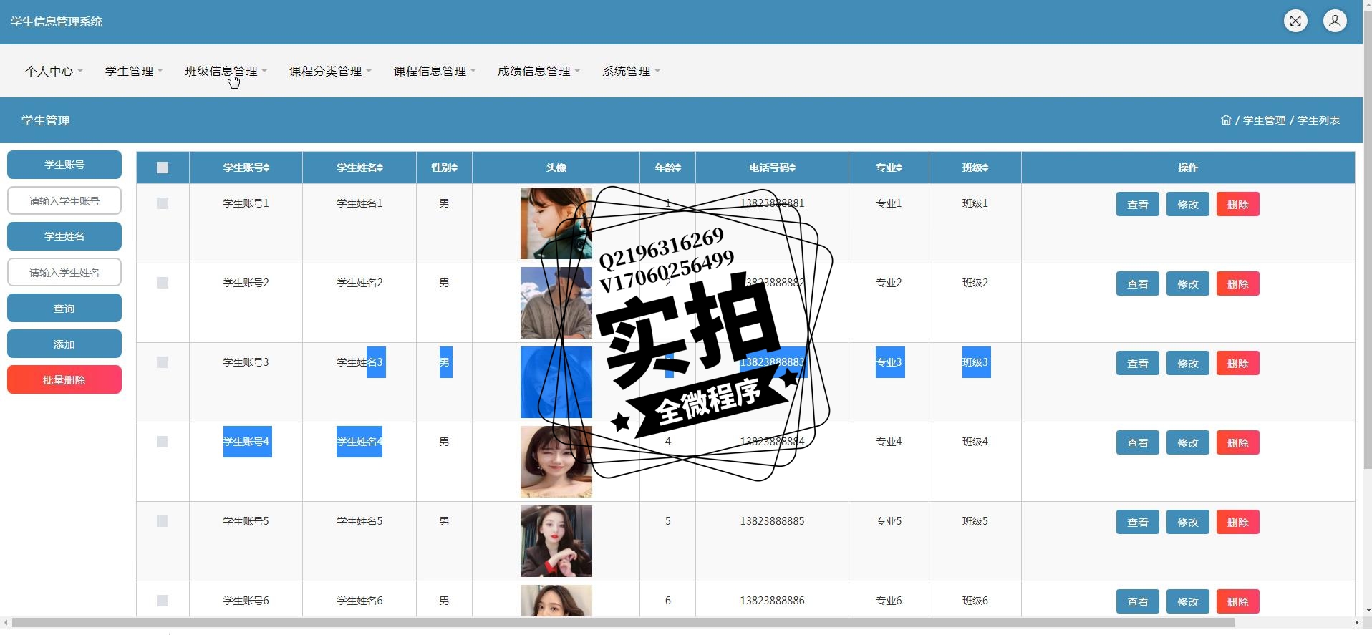Focus the 请输入学生账号 input field
1372x635 pixels.
[64, 200]
